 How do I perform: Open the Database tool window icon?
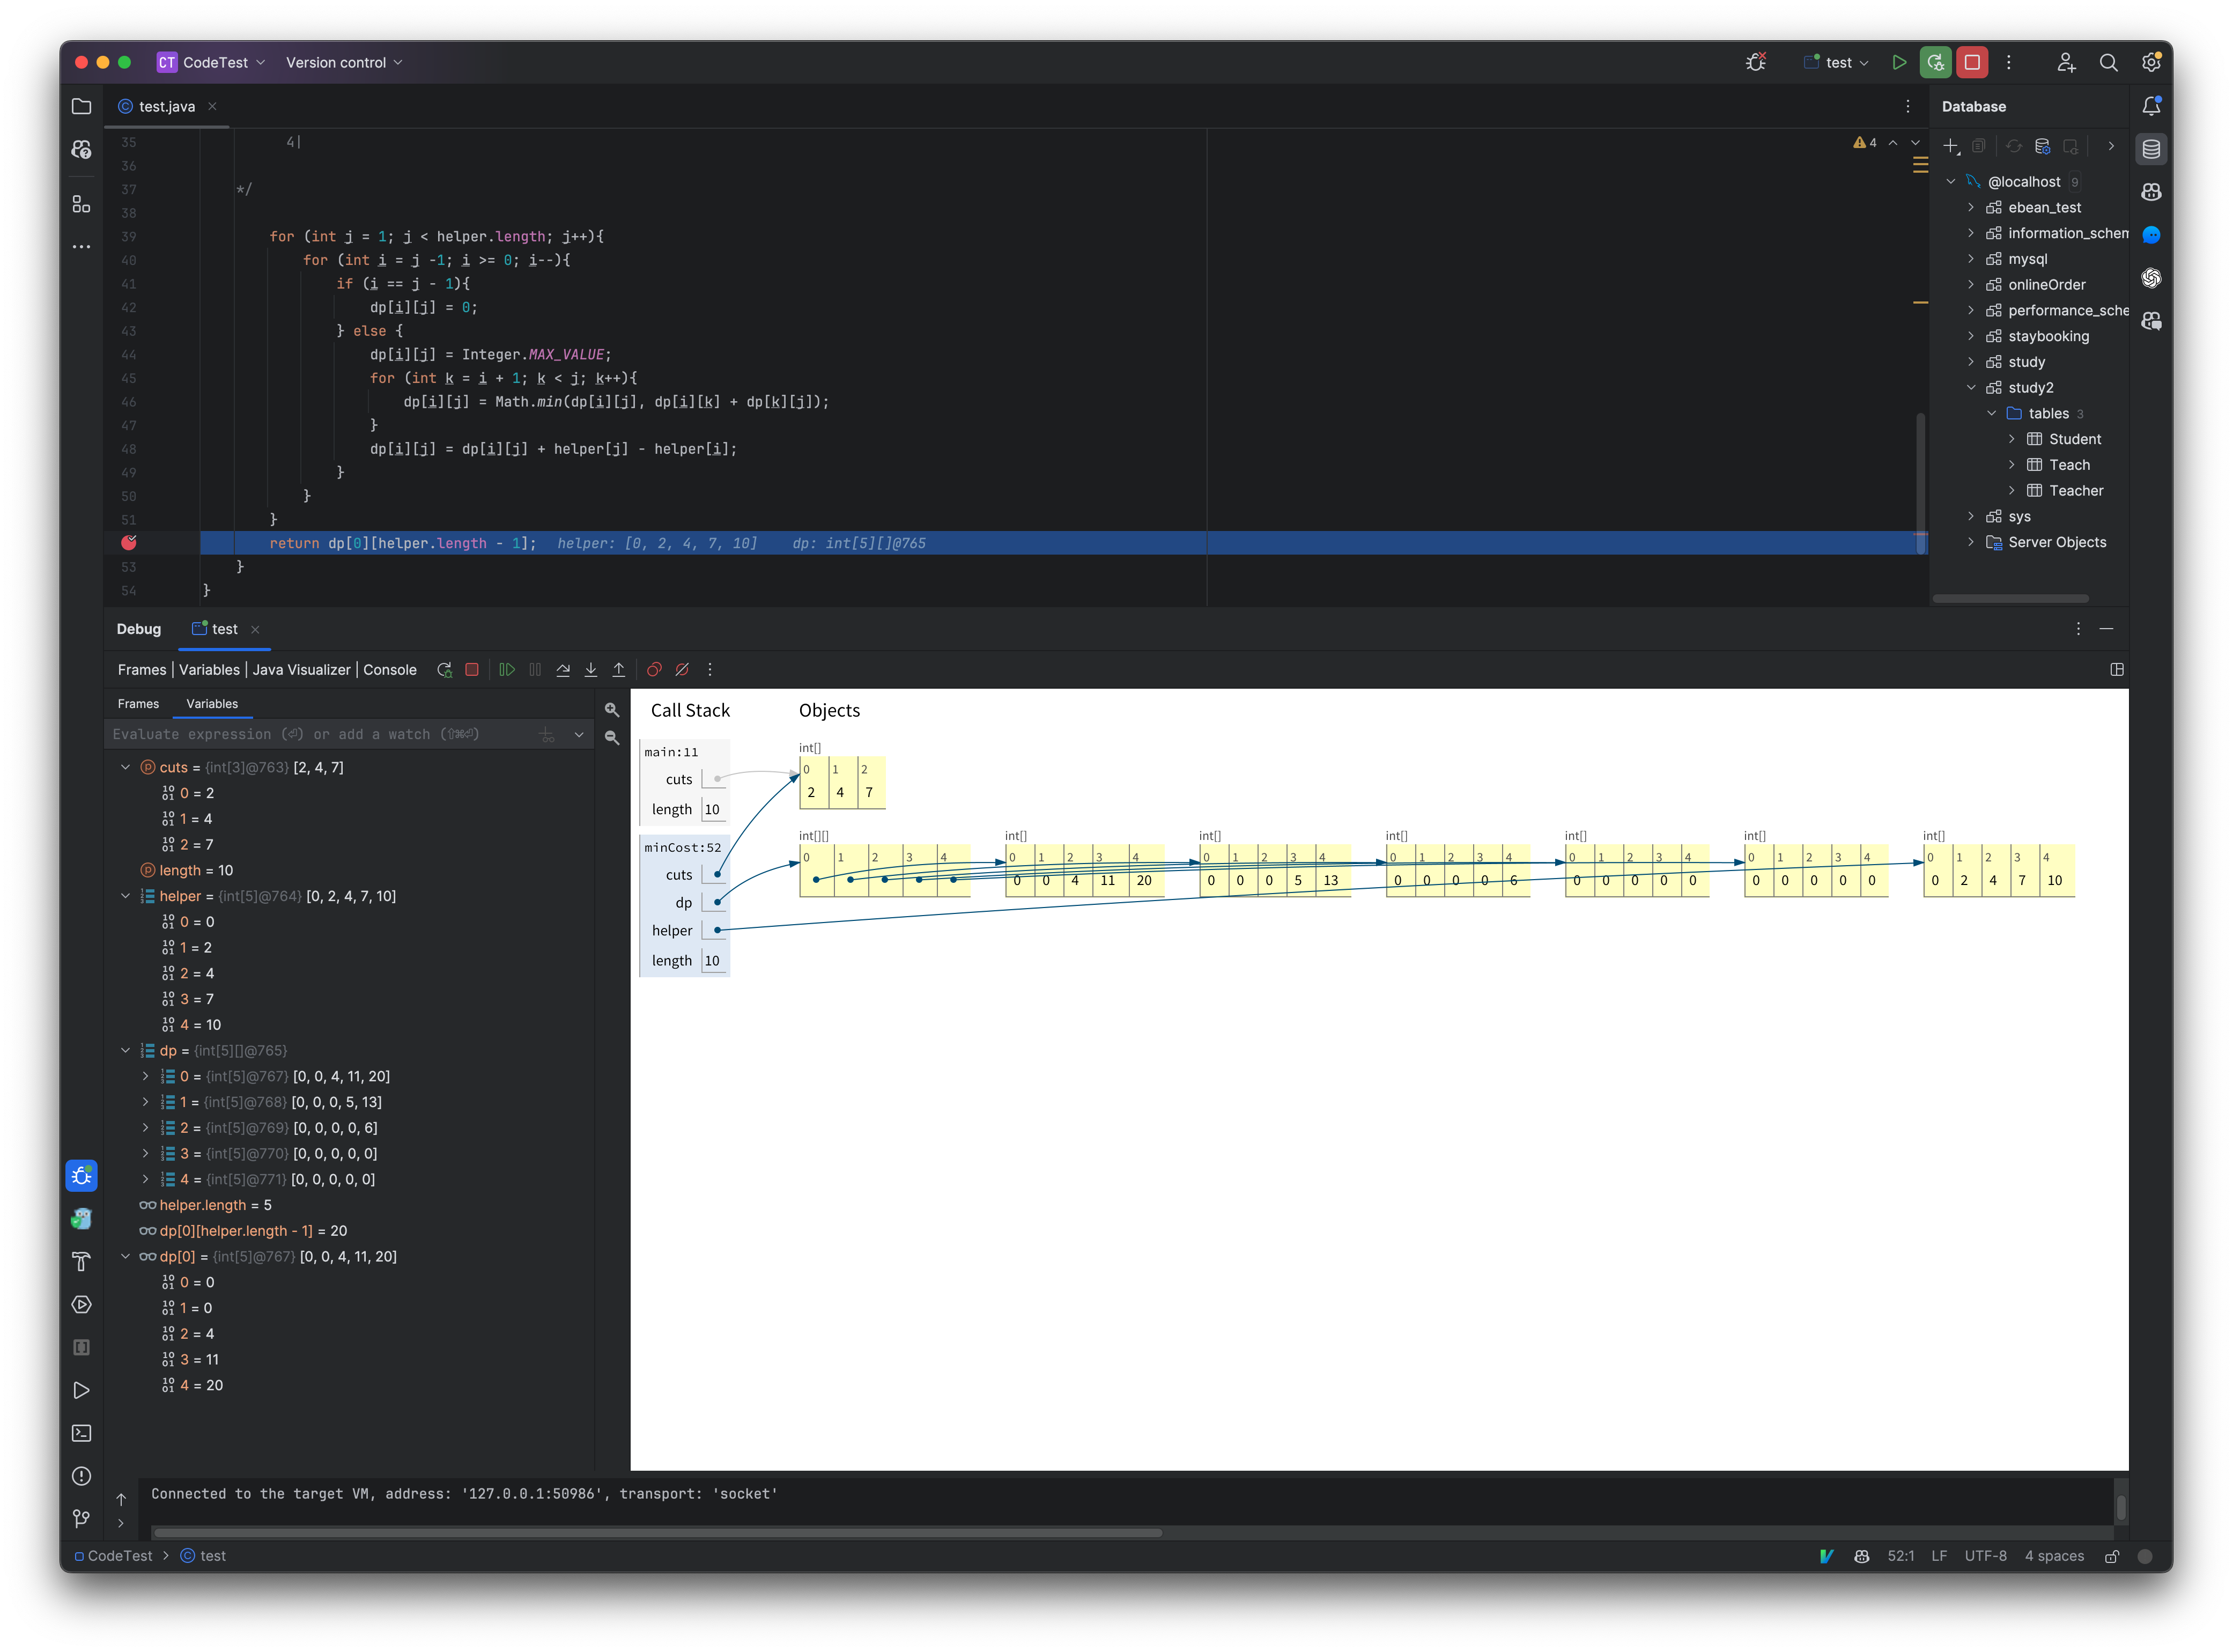point(2151,149)
